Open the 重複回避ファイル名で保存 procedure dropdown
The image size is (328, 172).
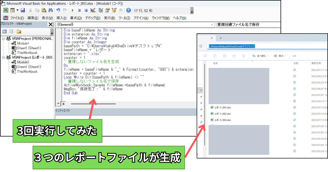pyautogui.click(x=248, y=25)
